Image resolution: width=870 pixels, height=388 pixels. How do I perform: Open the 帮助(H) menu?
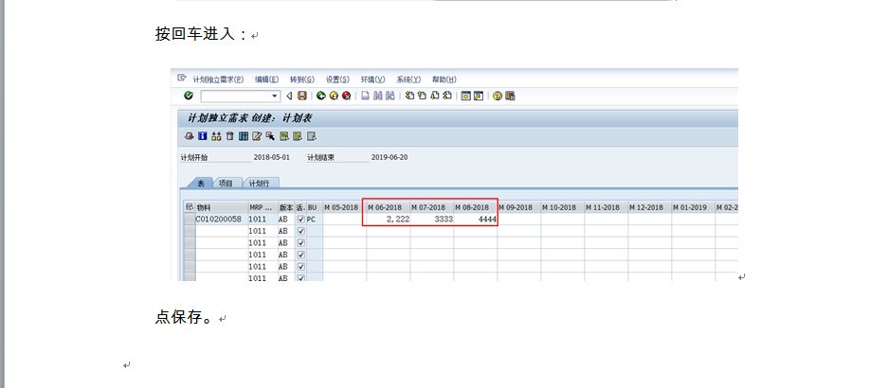[444, 79]
